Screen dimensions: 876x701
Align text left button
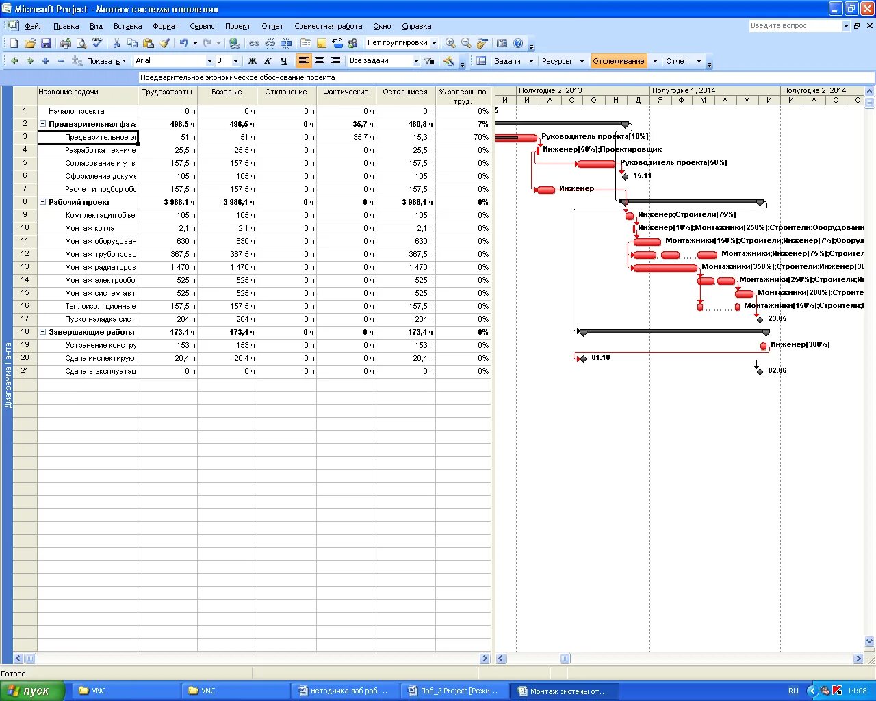pos(304,61)
